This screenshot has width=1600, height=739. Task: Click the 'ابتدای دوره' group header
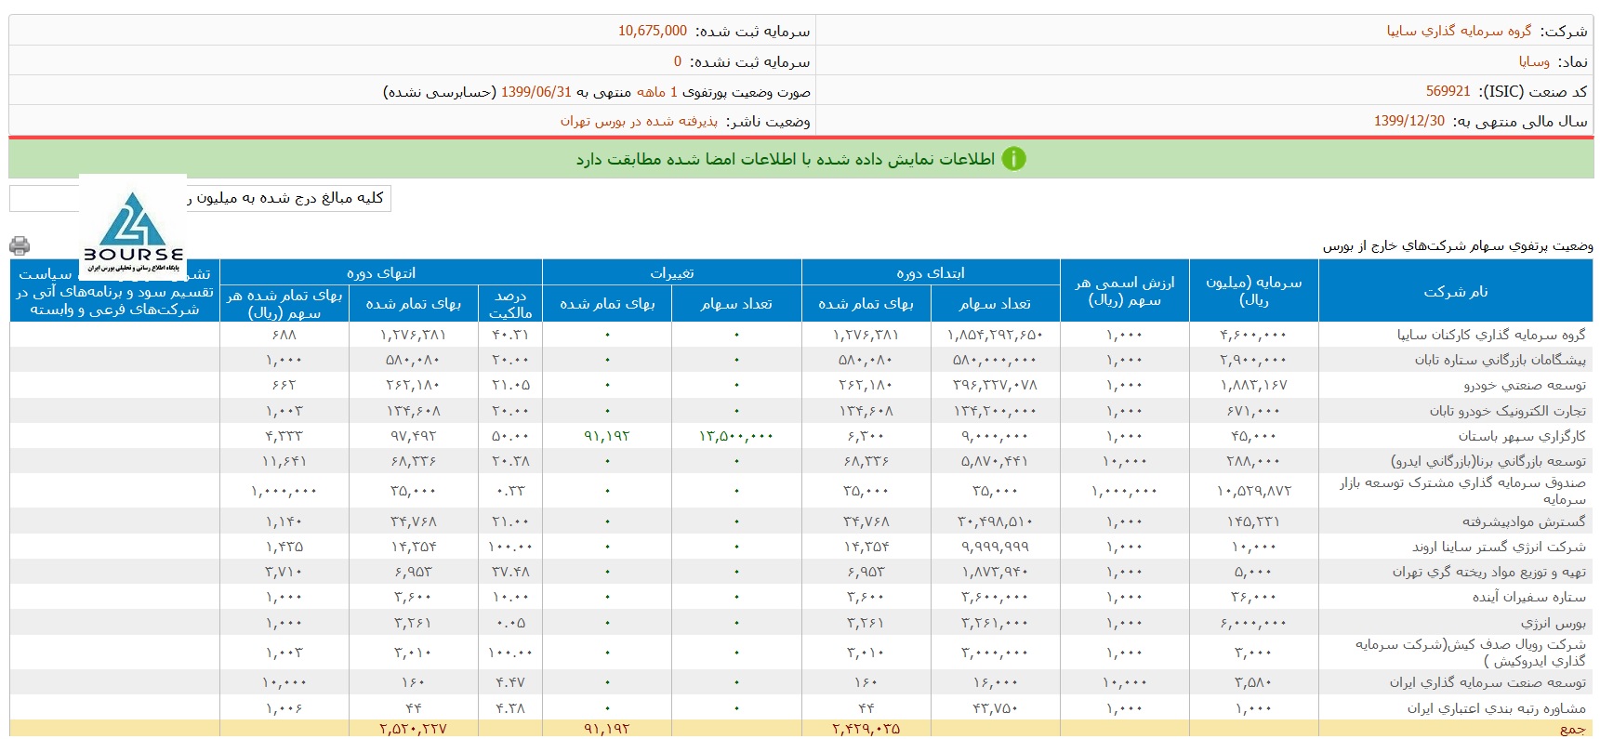(931, 272)
